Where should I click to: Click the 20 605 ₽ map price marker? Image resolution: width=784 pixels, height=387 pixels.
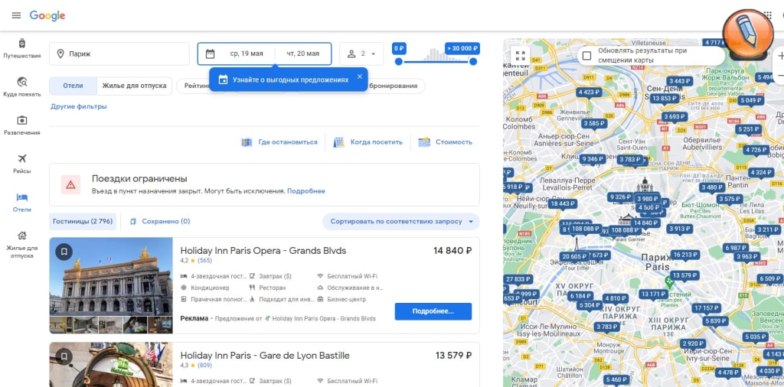click(x=574, y=256)
